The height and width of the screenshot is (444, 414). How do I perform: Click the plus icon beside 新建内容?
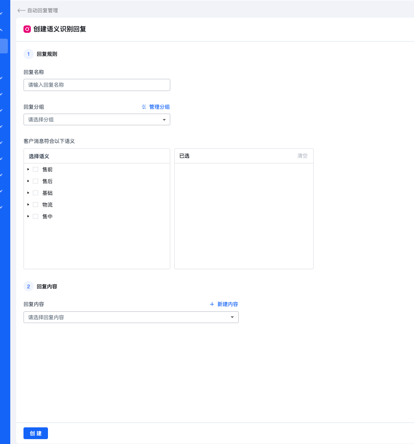click(212, 304)
